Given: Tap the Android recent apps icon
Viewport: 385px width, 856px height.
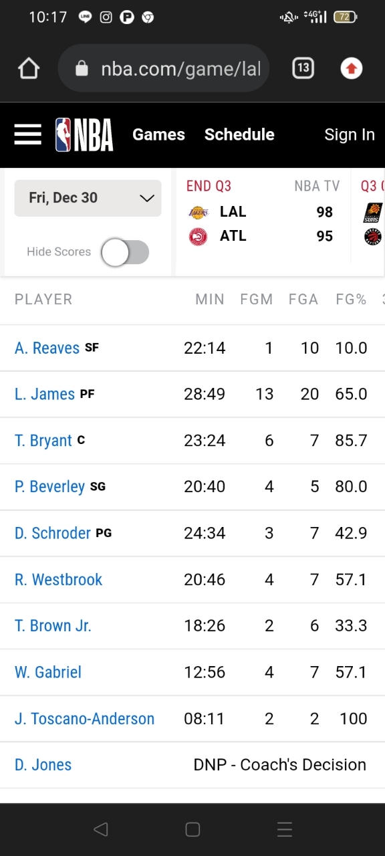Looking at the screenshot, I should coord(285,830).
